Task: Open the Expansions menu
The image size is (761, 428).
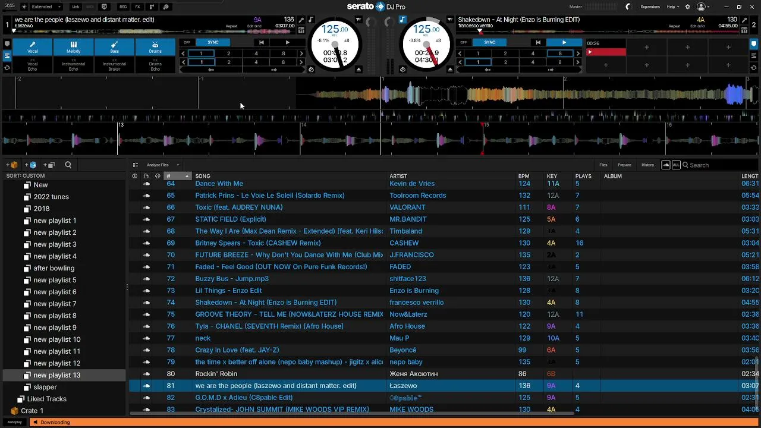Action: point(650,7)
